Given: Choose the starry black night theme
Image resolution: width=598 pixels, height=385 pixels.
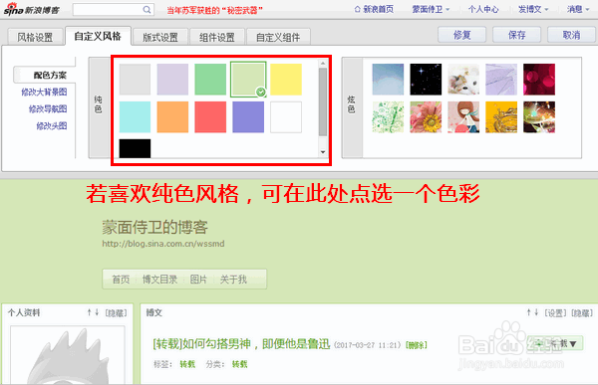Looking at the screenshot, I should (426, 80).
